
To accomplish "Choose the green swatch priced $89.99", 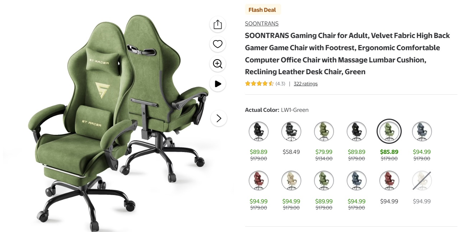I will [324, 180].
